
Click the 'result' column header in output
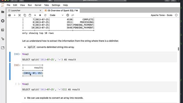coord(38,68)
